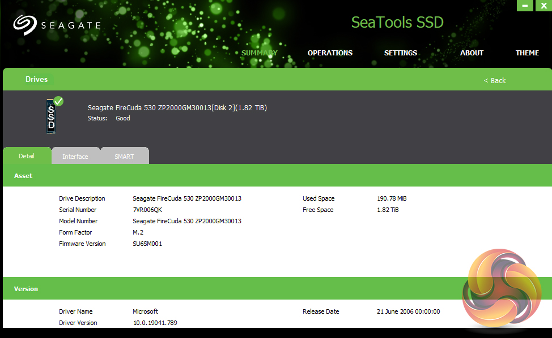
Task: Select form factor value 'M.2'
Action: (x=138, y=232)
